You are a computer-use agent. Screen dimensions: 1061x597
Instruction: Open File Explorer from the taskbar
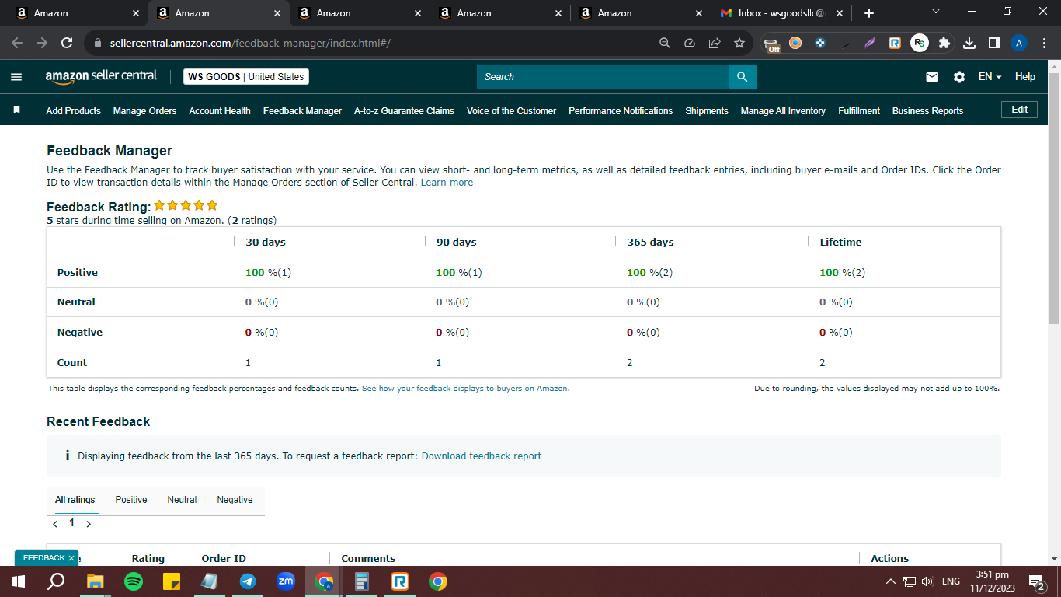pyautogui.click(x=96, y=581)
